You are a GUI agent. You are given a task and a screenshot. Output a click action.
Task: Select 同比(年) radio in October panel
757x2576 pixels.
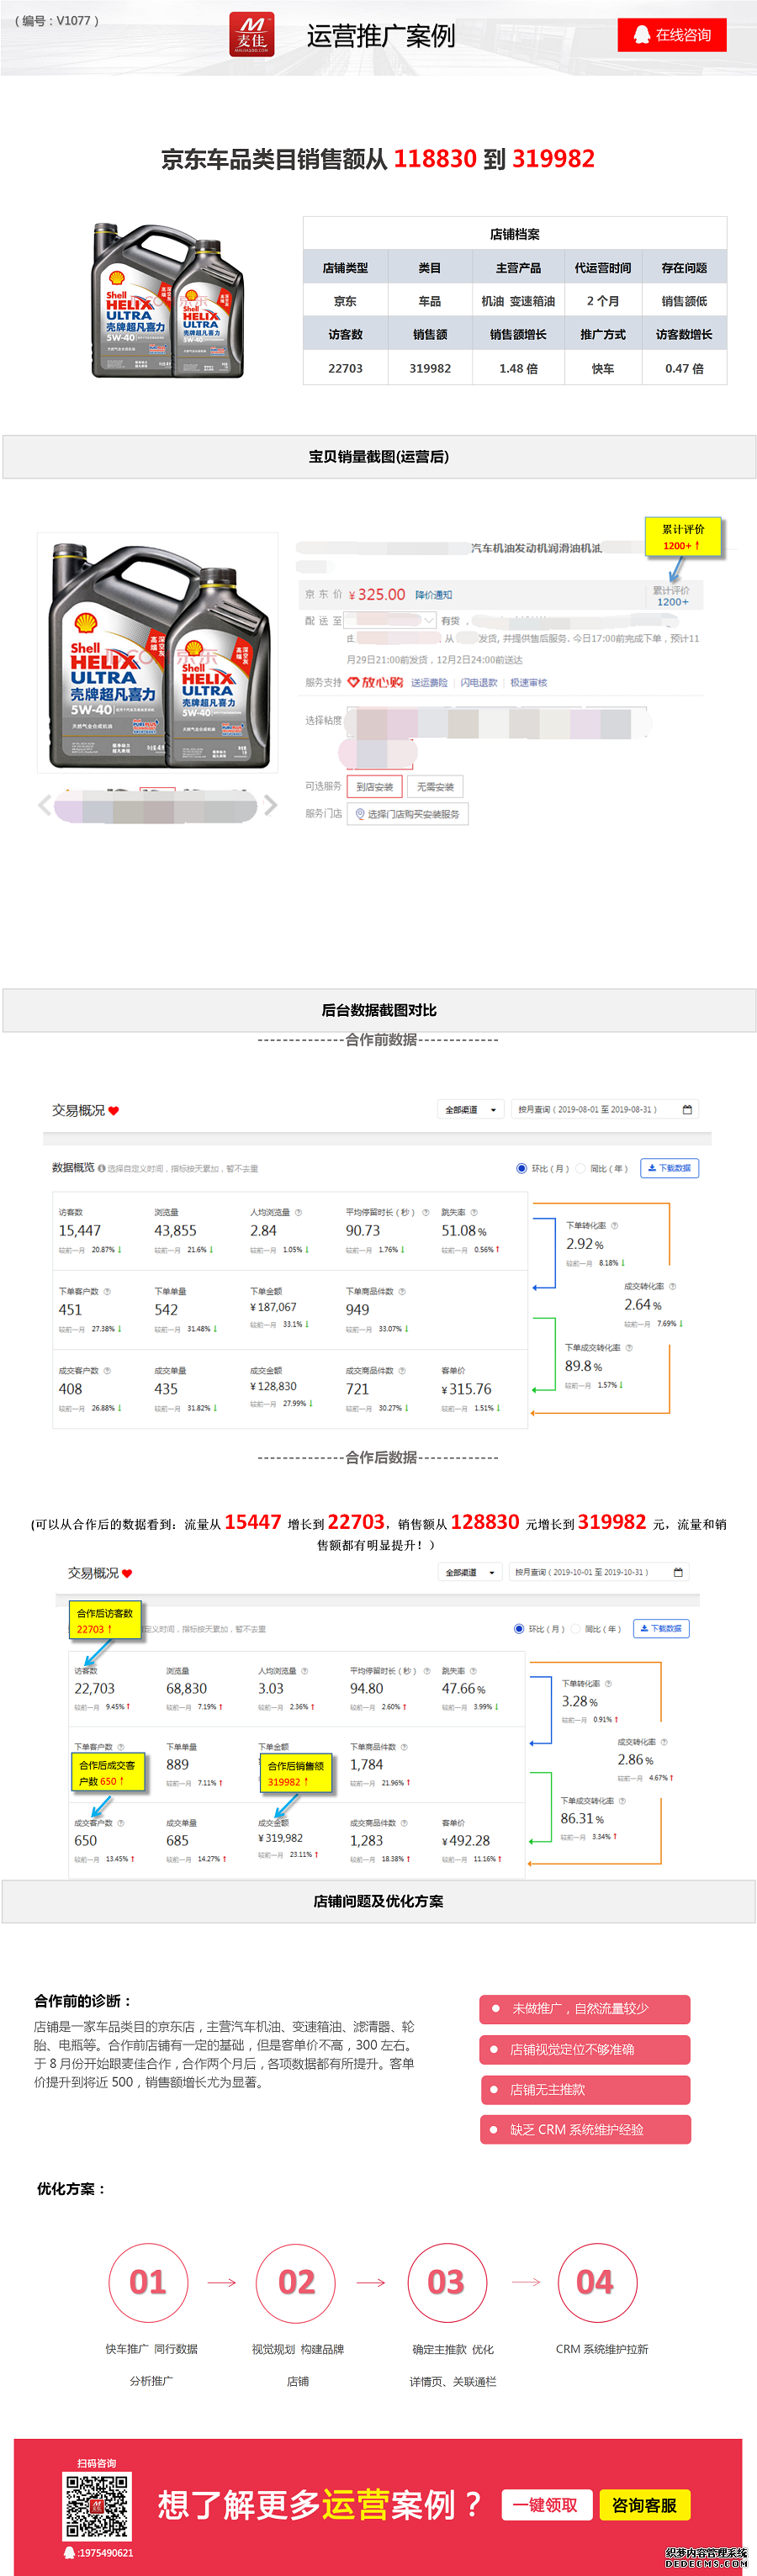pyautogui.click(x=575, y=1629)
